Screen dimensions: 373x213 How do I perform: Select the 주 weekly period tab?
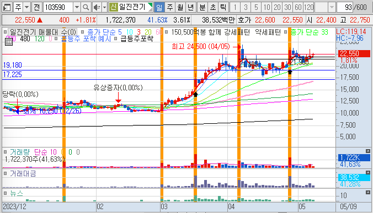(x=170, y=7)
